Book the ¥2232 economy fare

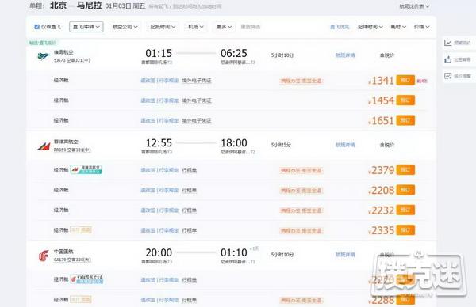(405, 210)
